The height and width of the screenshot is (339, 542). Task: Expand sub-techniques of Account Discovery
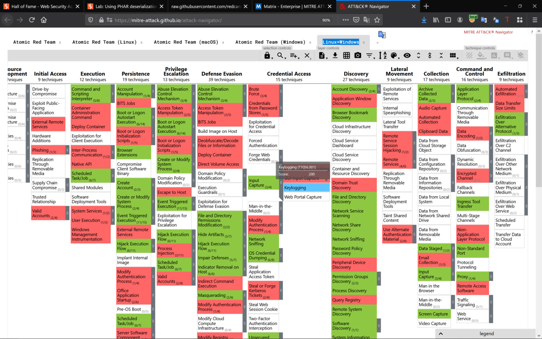pyautogui.click(x=378, y=89)
